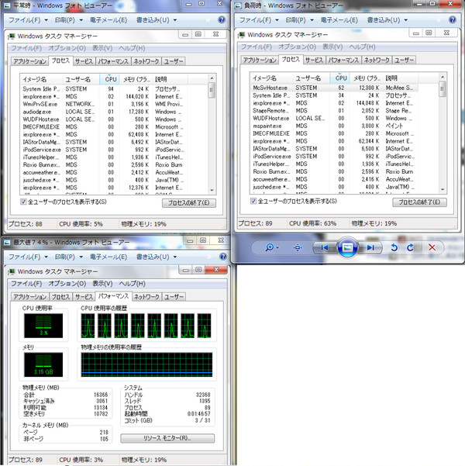Viewport: 465px width, 466px height.
Task: Rotate photo clockwise in 負荷時 viewer
Action: pyautogui.click(x=410, y=247)
